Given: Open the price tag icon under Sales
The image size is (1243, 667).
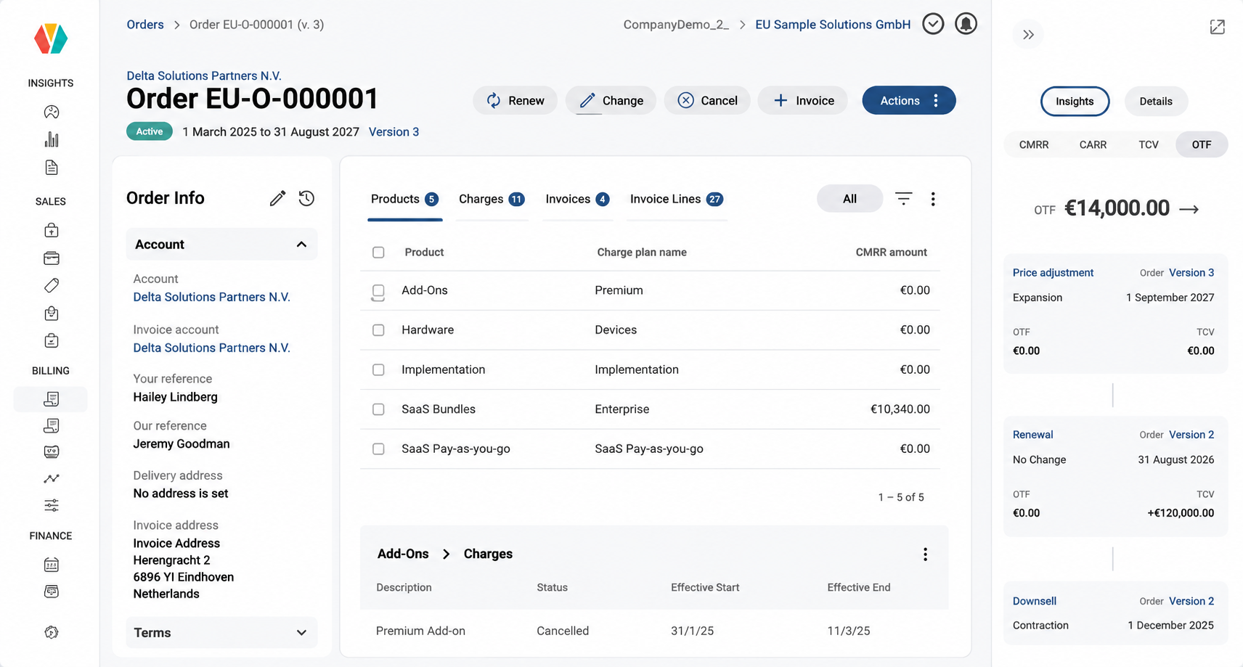Looking at the screenshot, I should pyautogui.click(x=51, y=285).
